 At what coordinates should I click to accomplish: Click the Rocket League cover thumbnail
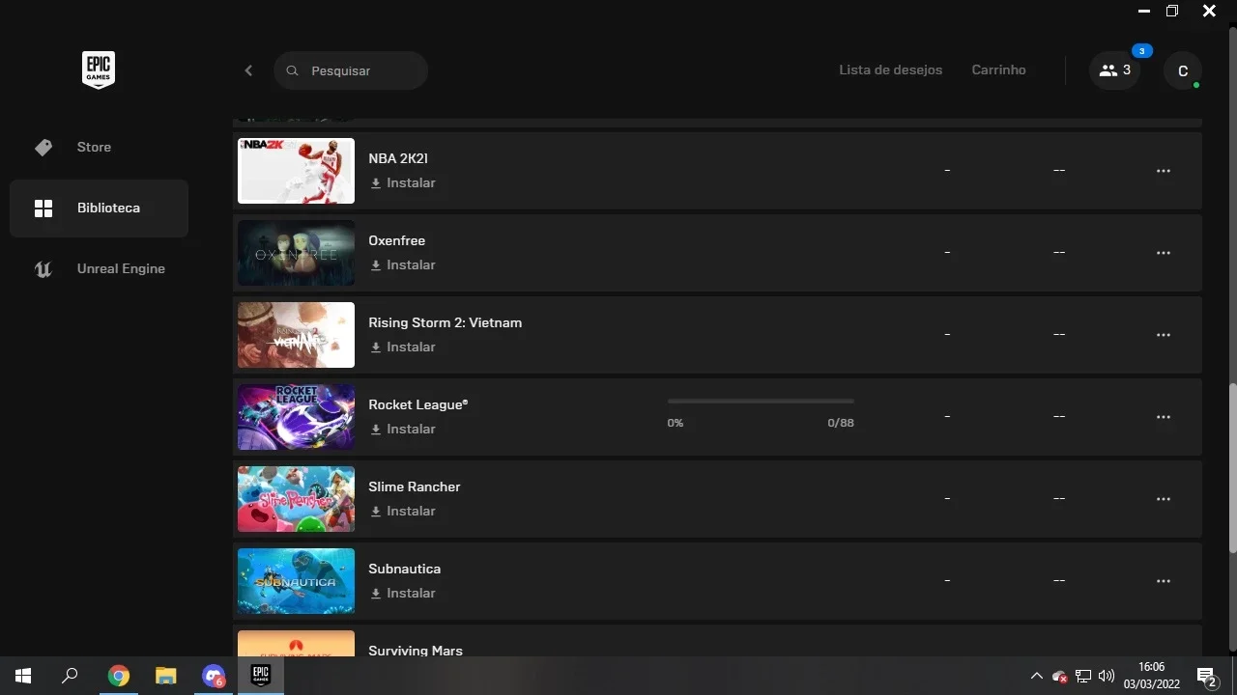296,417
